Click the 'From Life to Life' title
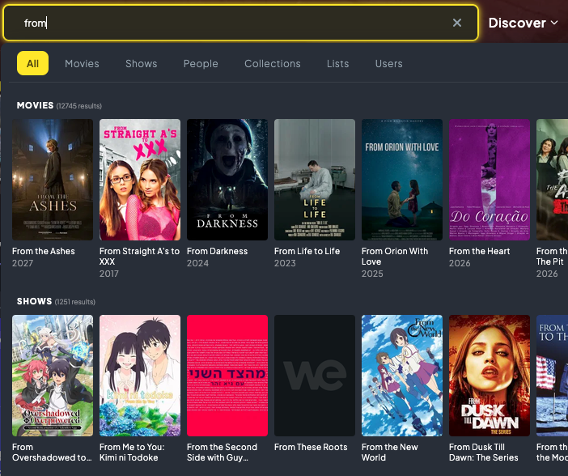The image size is (568, 476). pyautogui.click(x=307, y=251)
